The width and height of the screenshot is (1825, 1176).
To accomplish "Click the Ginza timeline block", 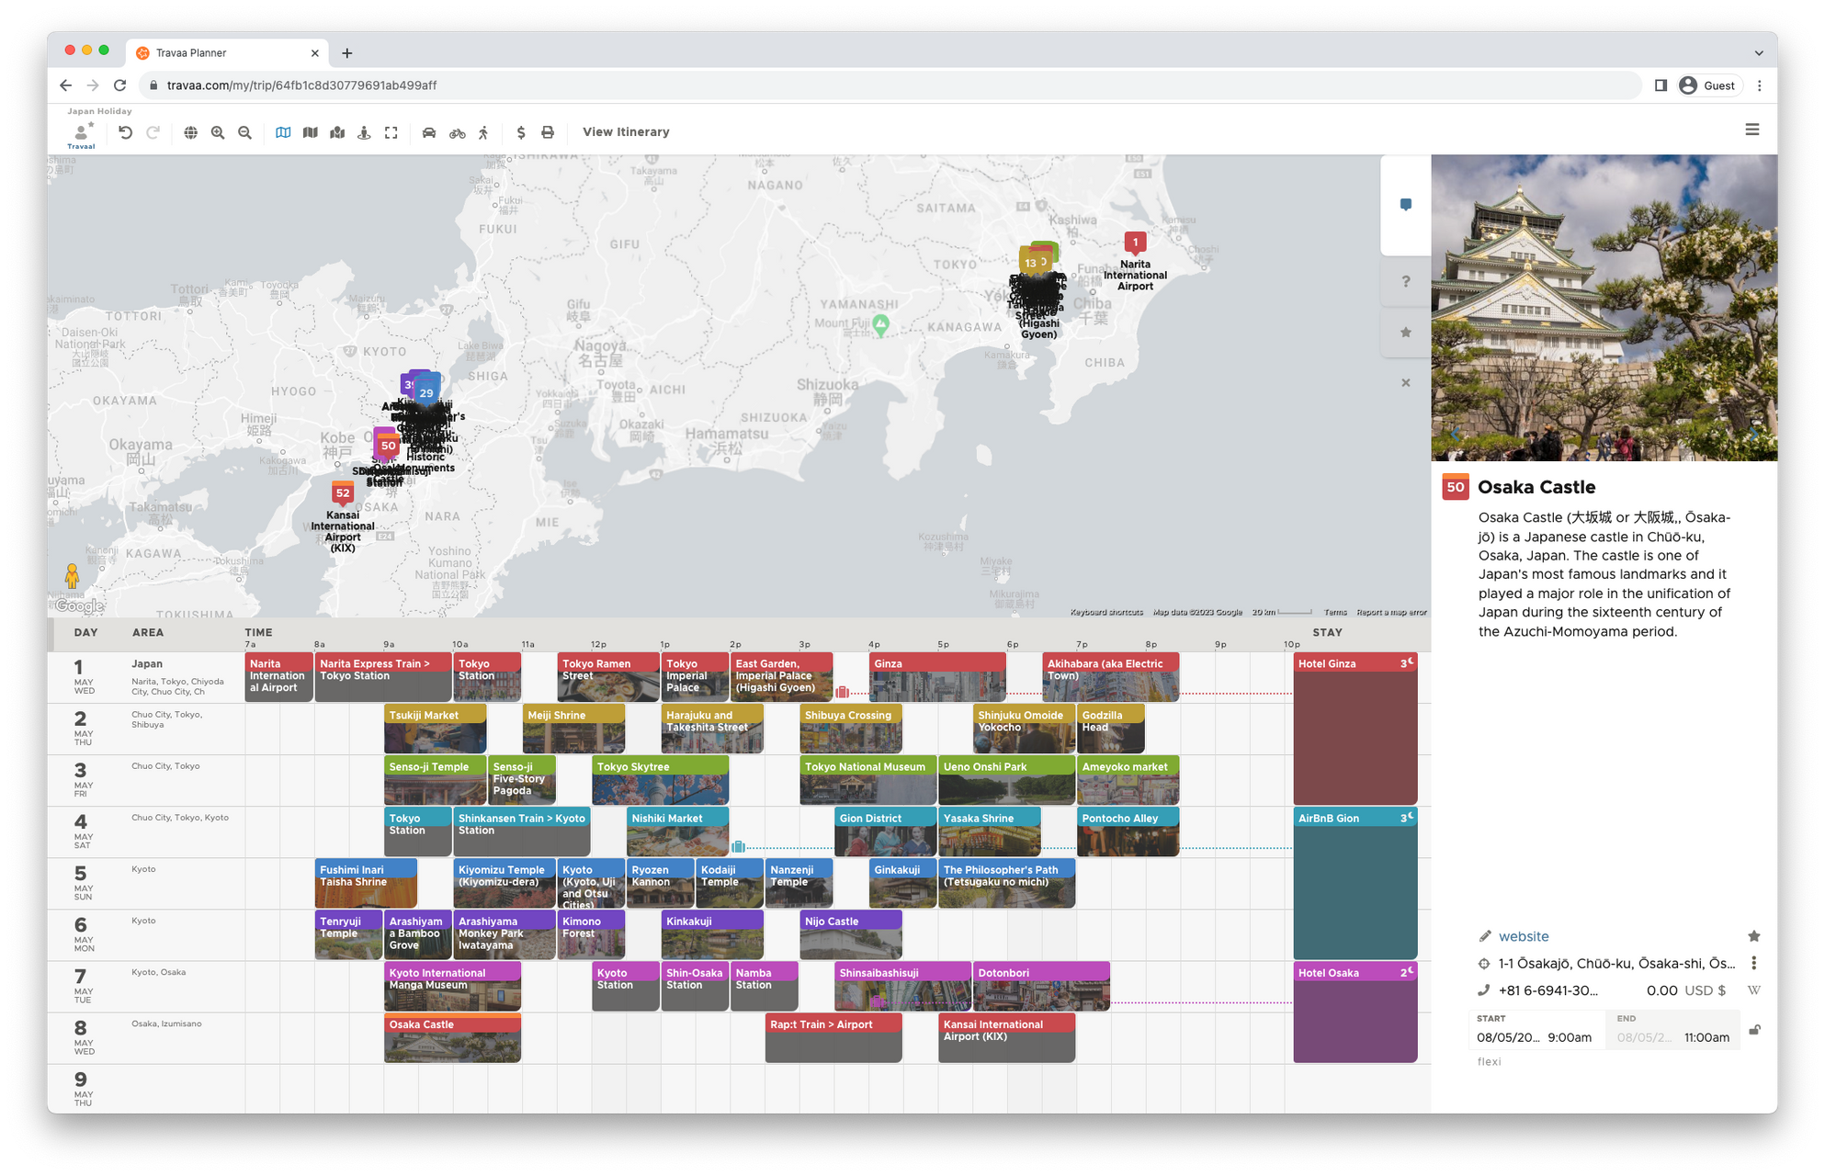I will 937,677.
